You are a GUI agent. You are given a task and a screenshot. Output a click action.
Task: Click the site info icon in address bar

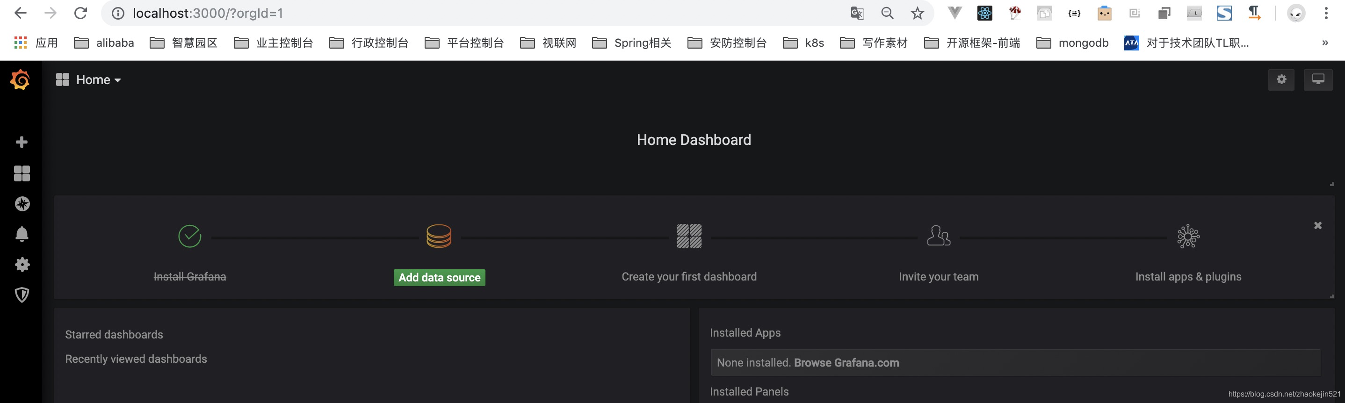tap(118, 13)
